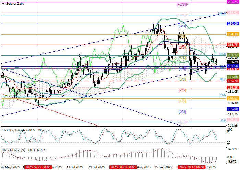Image resolution: width=240 pixels, height=171 pixels.
Task: Click the 234.38 orange price label
Action: click(233, 34)
